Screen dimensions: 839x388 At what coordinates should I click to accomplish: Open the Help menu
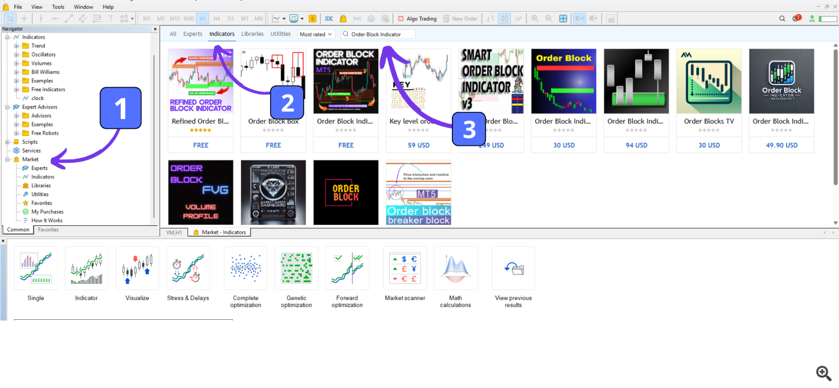tap(109, 7)
